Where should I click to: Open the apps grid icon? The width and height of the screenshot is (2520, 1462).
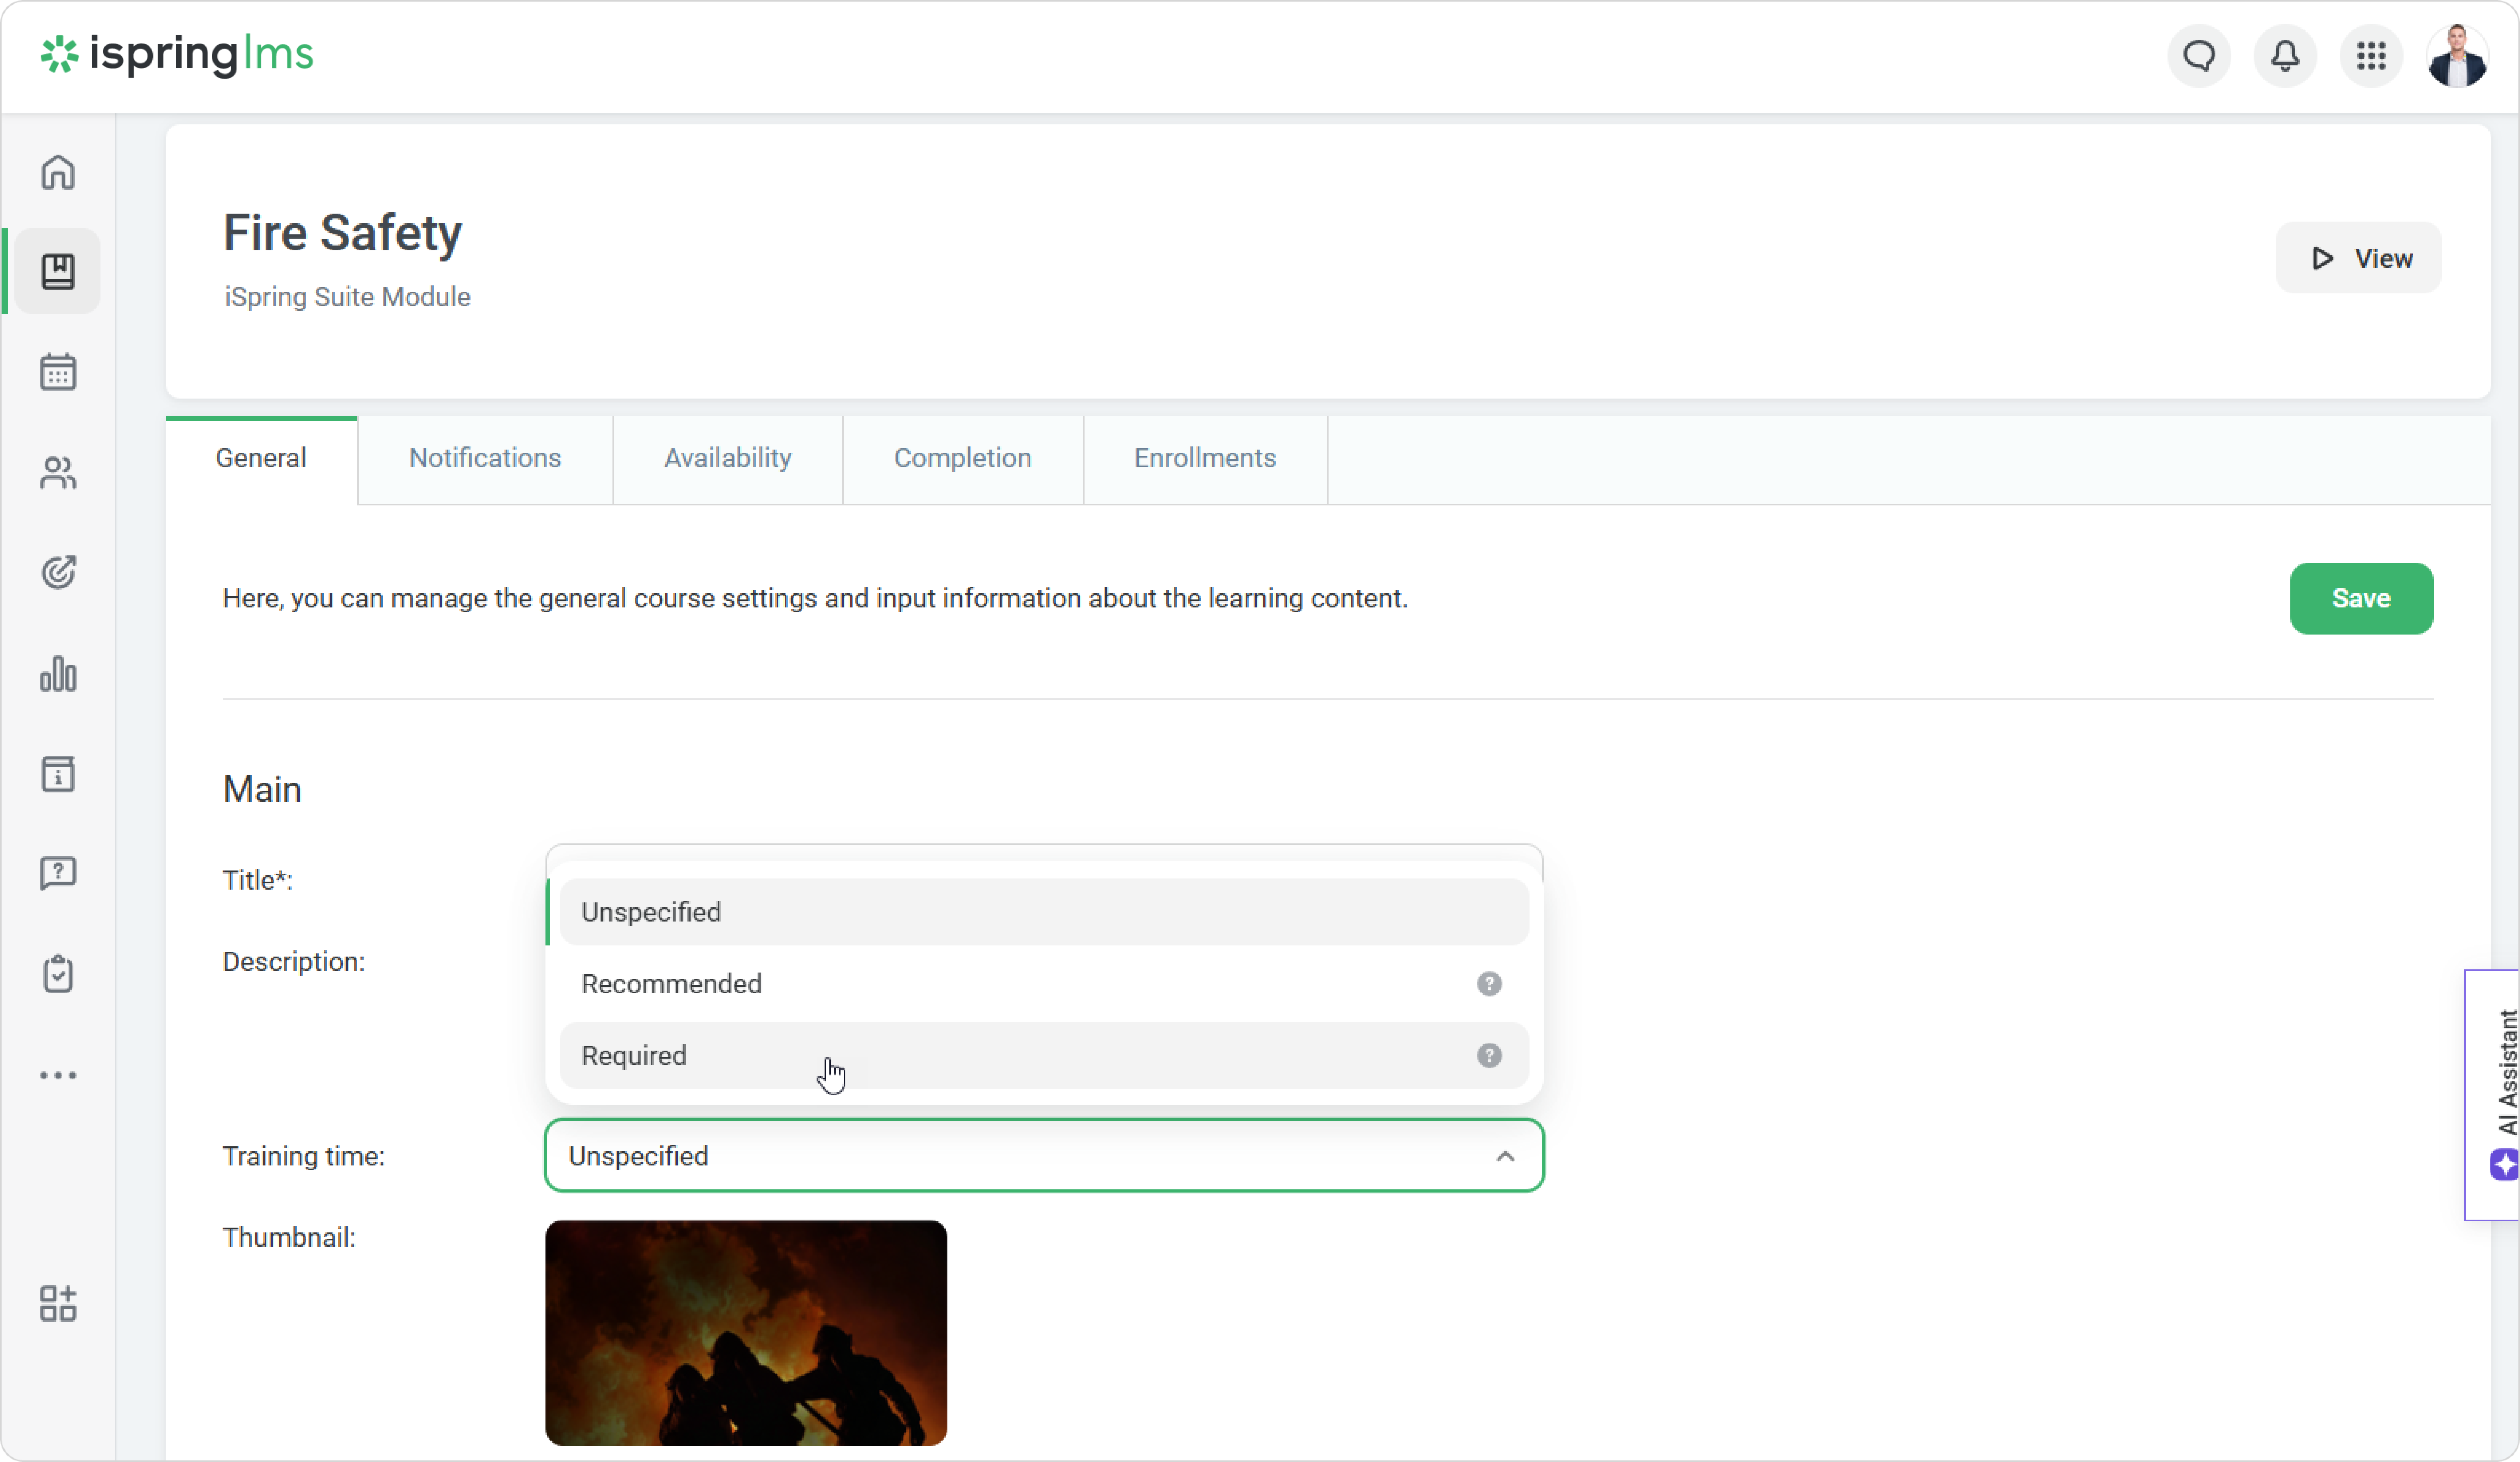coord(2371,56)
